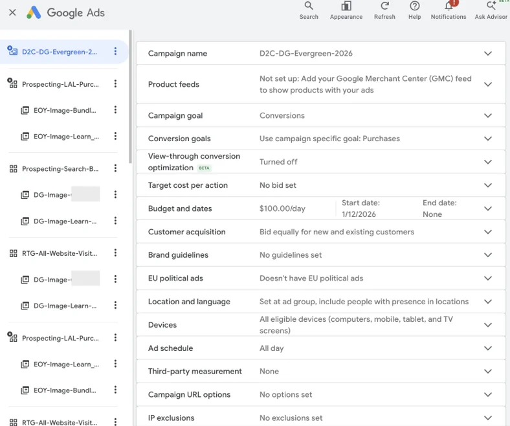The height and width of the screenshot is (426, 510).
Task: Open more options for D2C-DG-Evergreen-2... campaign
Action: click(x=115, y=51)
